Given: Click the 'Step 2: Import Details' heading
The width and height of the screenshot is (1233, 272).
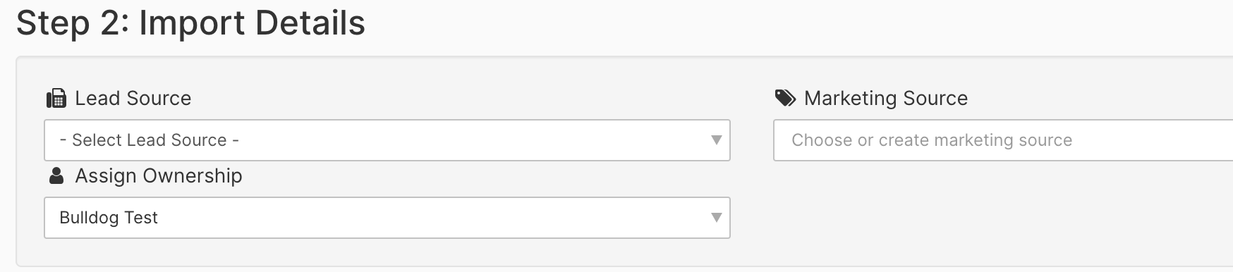Looking at the screenshot, I should click(x=191, y=23).
